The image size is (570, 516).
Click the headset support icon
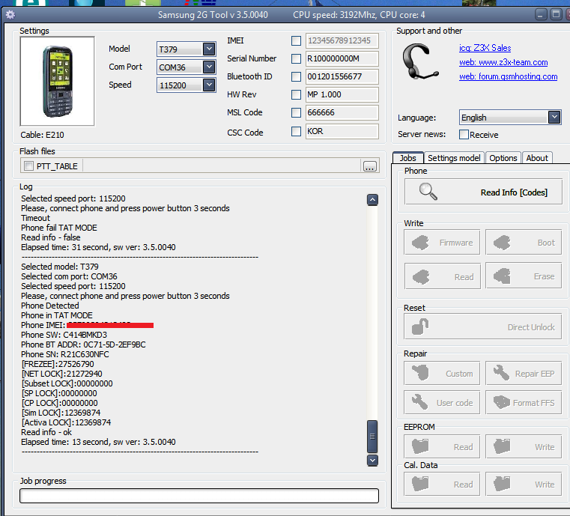419,61
